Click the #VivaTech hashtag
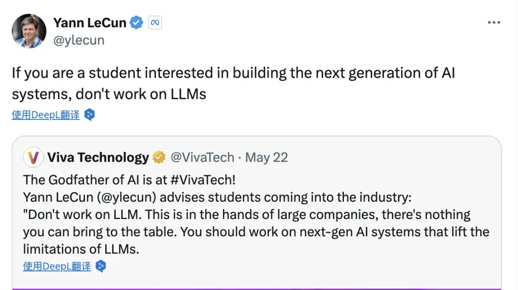Image resolution: width=518 pixels, height=290 pixels. (203, 180)
